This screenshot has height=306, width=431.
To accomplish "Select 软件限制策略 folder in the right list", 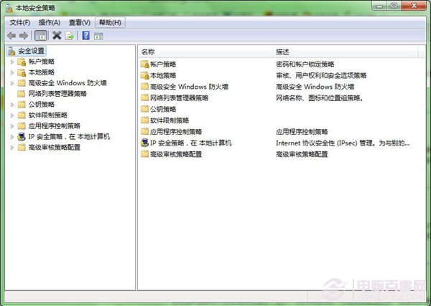I will click(x=170, y=120).
